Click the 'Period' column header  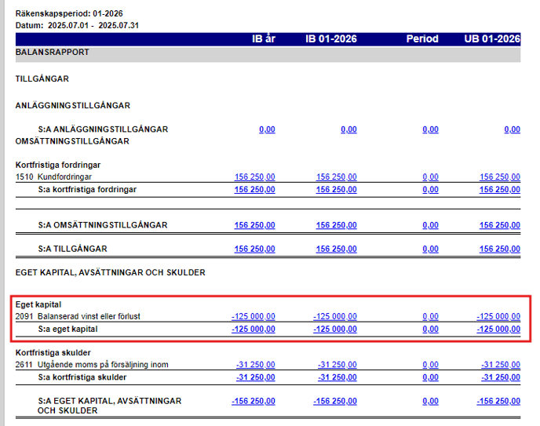pos(422,39)
